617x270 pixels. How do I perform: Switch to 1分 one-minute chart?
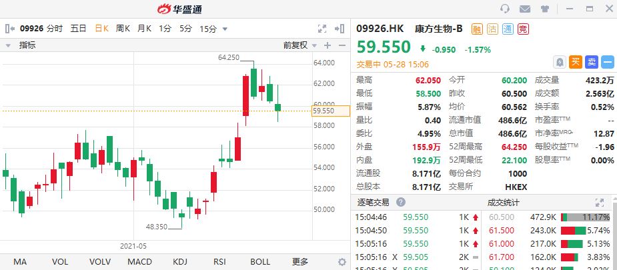(x=165, y=28)
